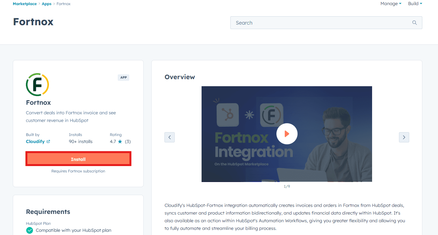Click the Fortnox app logo
The width and height of the screenshot is (438, 235).
coord(37,84)
